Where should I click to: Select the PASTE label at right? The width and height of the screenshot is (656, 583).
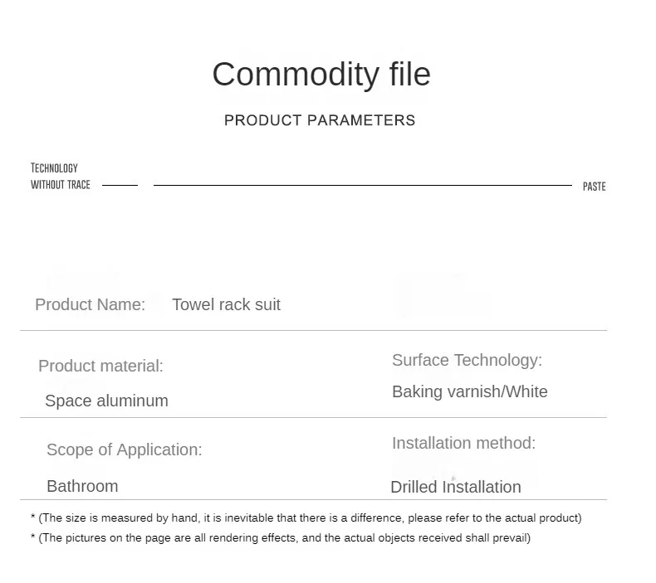pos(594,187)
